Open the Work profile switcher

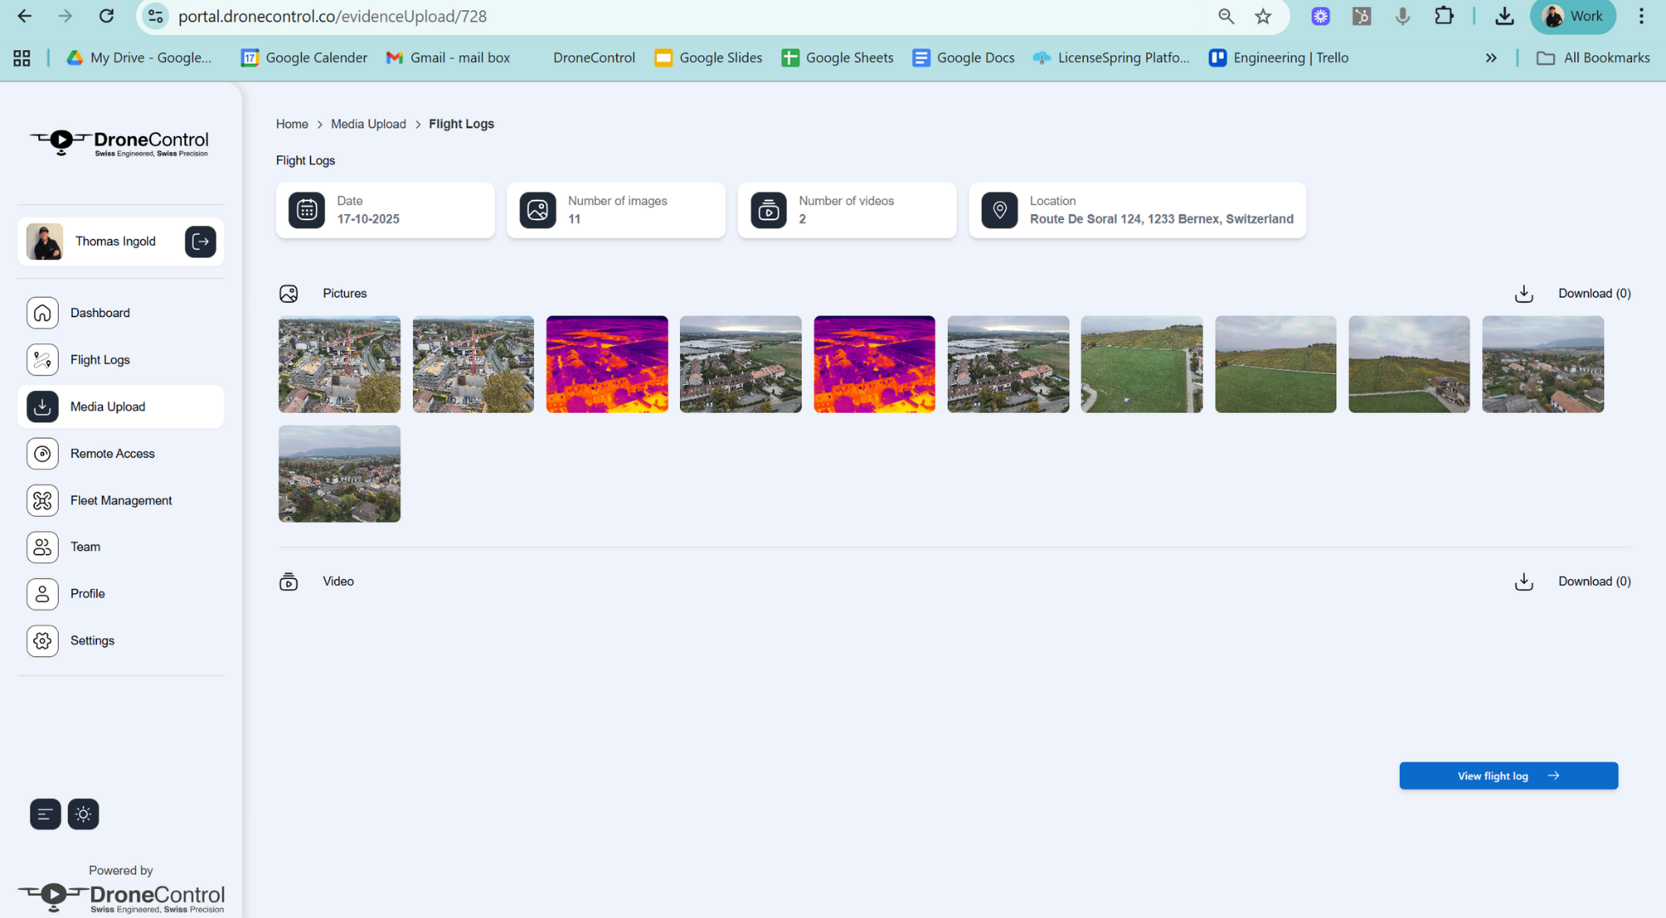click(x=1572, y=16)
